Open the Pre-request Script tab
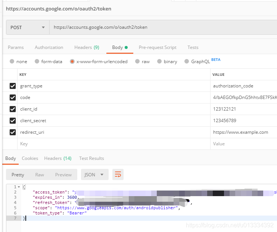This screenshot has height=232, width=277. 158,47
